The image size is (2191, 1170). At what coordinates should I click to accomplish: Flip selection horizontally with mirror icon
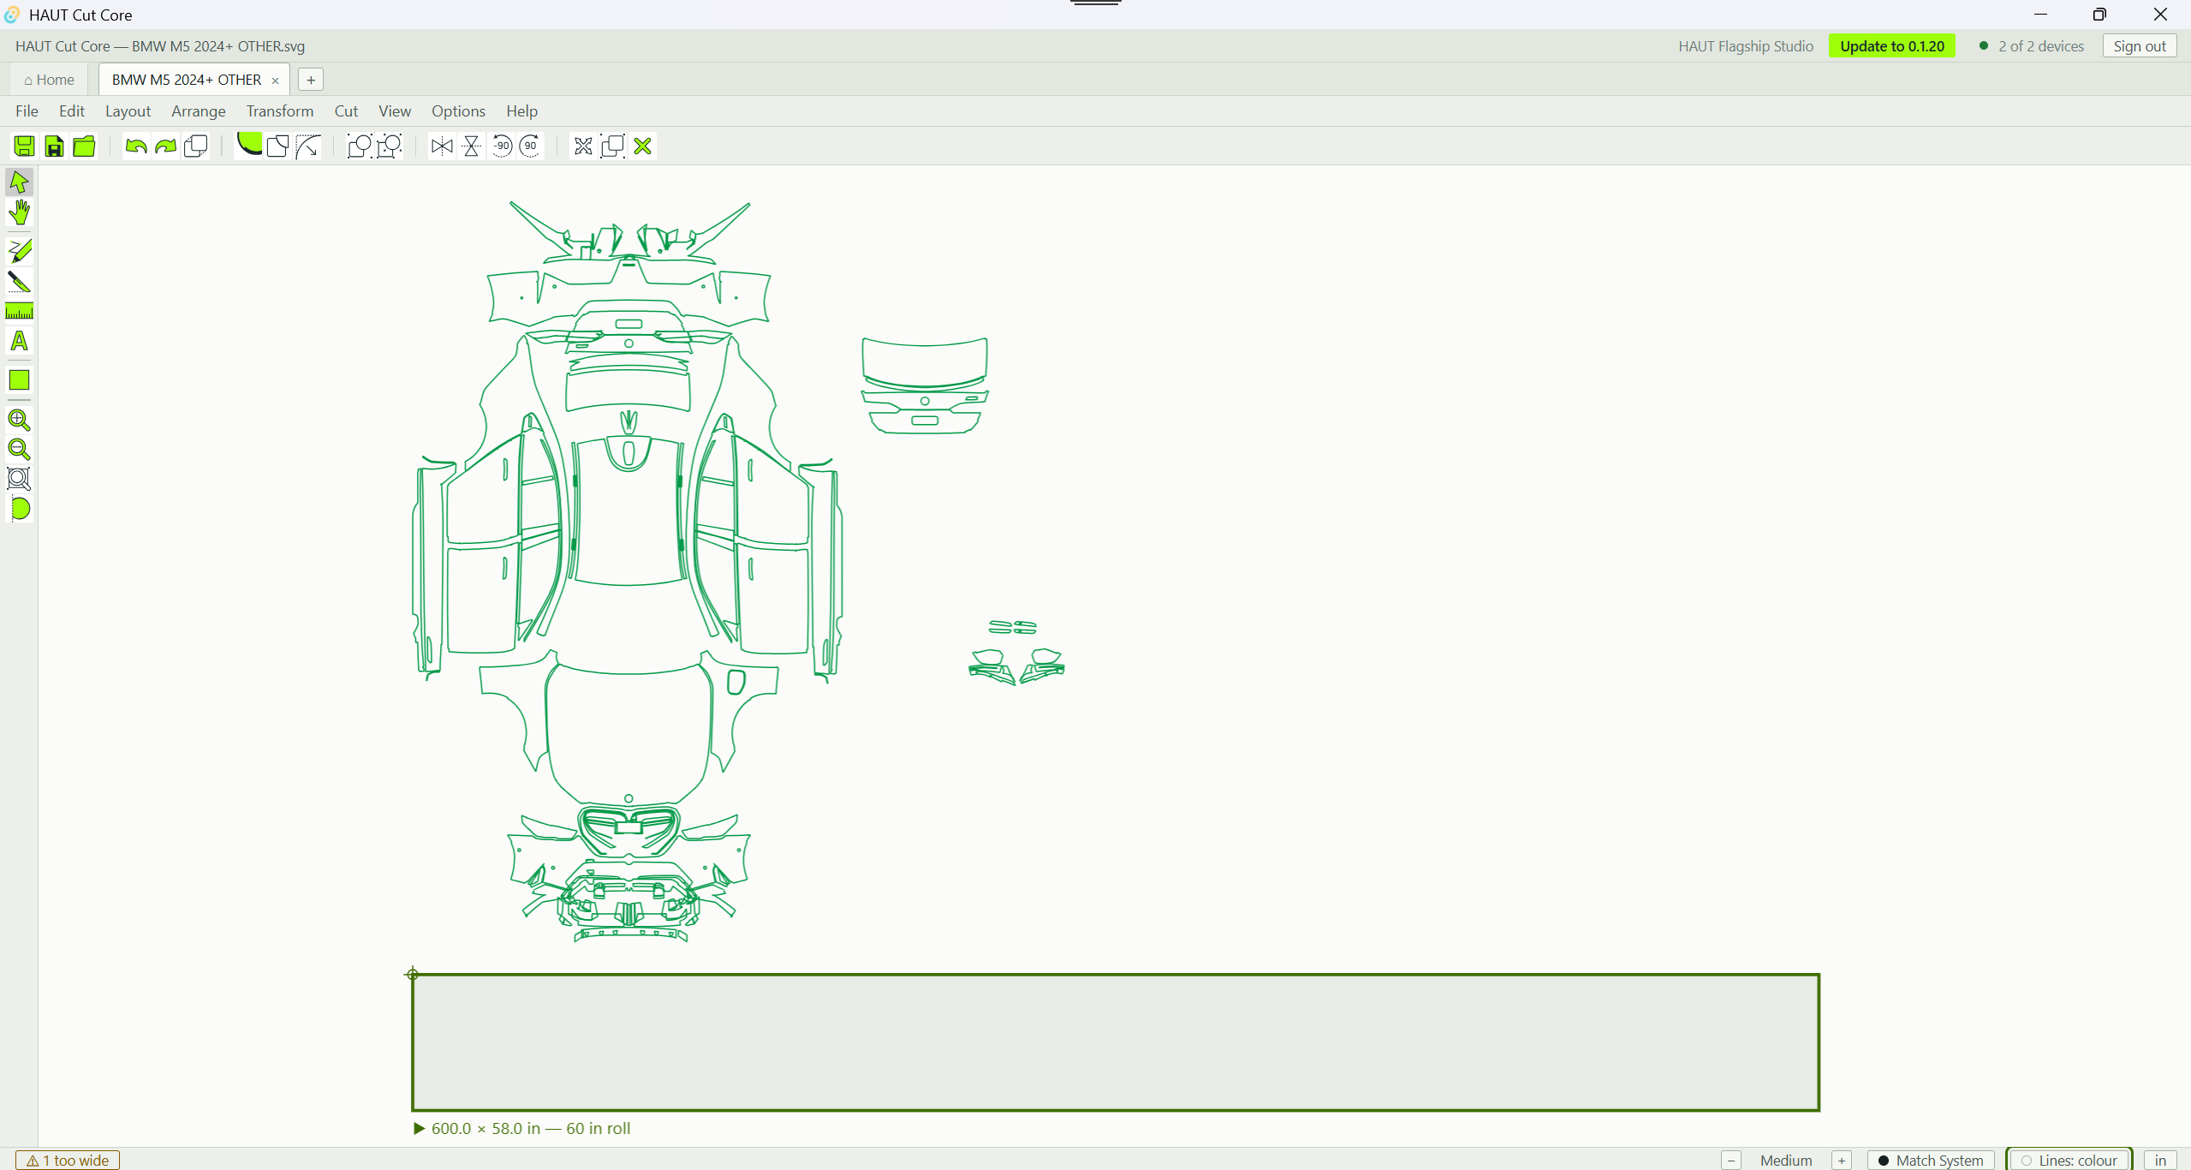(x=442, y=146)
